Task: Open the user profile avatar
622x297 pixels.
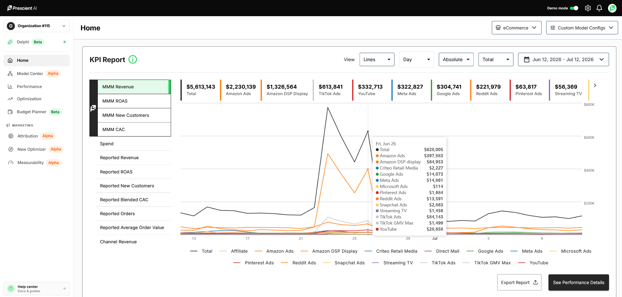Action: point(612,8)
